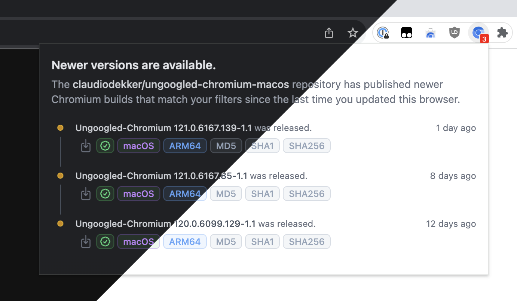
Task: Copy SHA256 hash for 121.0.6167.85-1.1 release
Action: tap(307, 194)
